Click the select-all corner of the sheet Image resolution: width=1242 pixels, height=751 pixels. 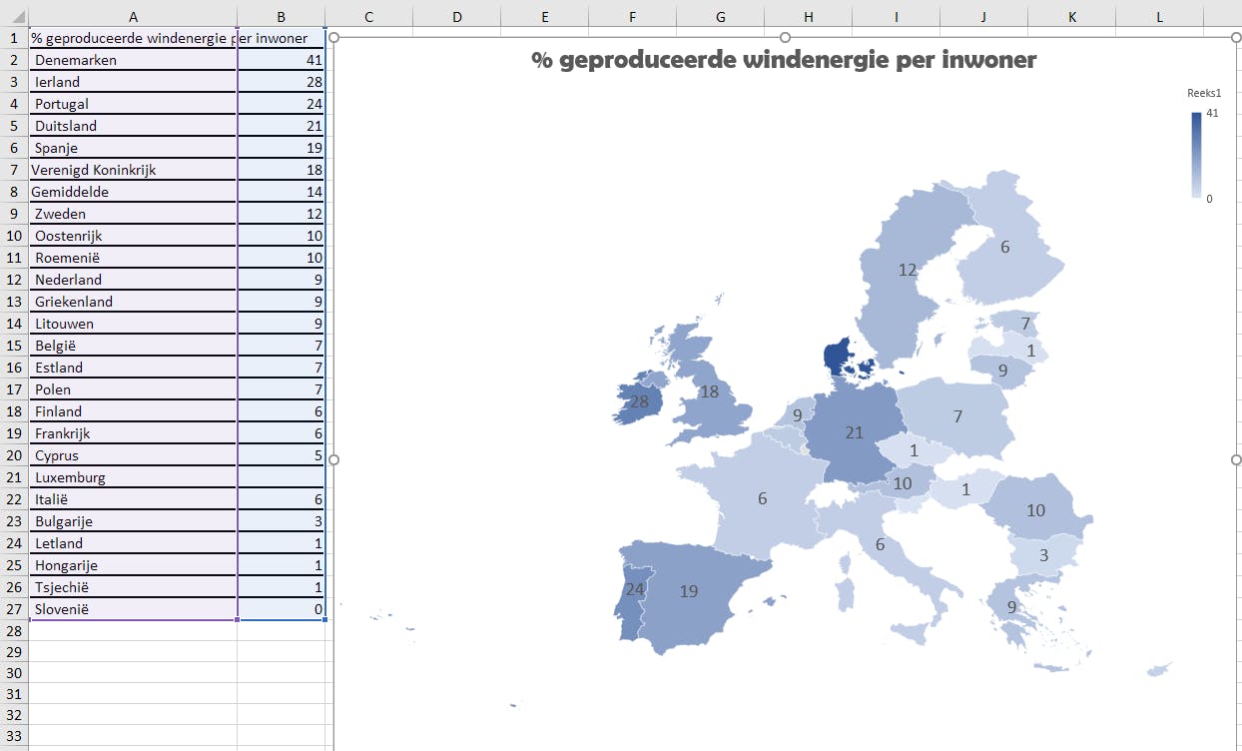point(14,17)
